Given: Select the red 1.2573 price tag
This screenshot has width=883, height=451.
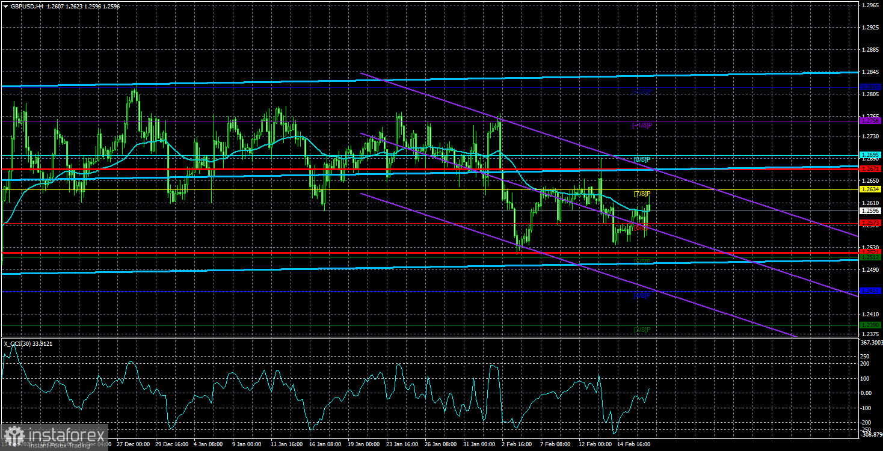Looking at the screenshot, I should tap(870, 223).
